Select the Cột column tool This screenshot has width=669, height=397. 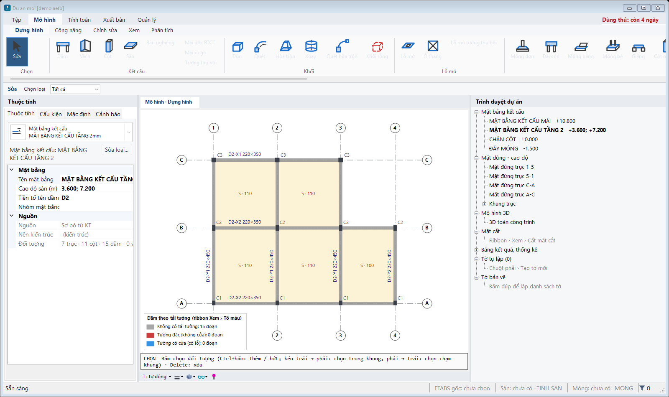pyautogui.click(x=108, y=50)
